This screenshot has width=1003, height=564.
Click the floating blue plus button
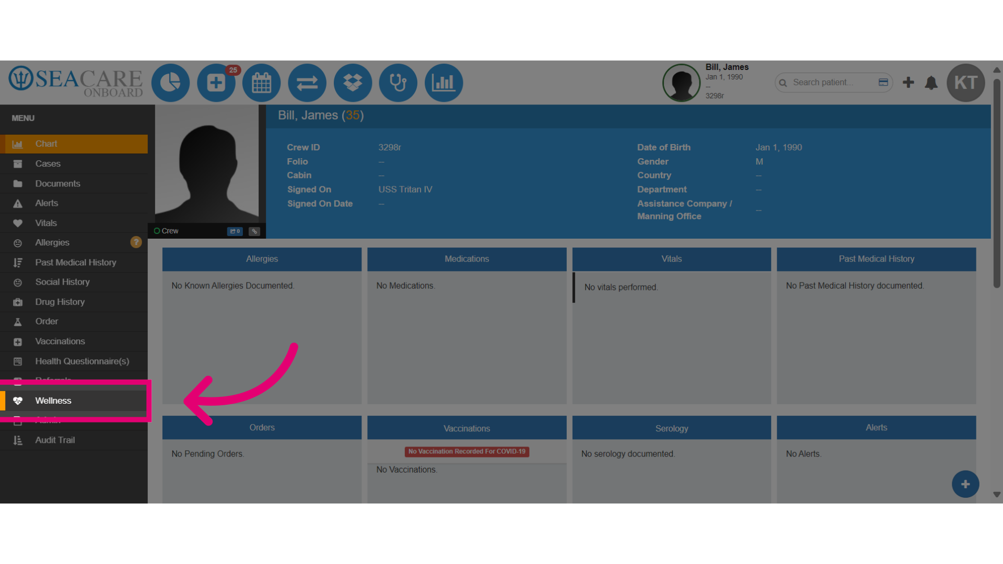[x=965, y=484]
